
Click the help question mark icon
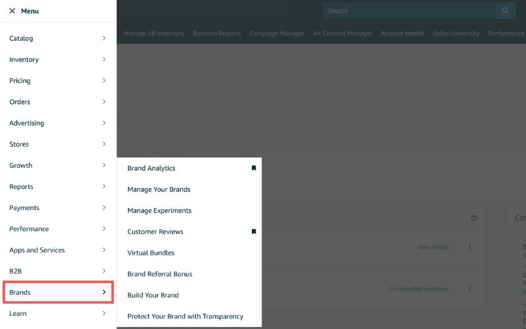(x=474, y=218)
